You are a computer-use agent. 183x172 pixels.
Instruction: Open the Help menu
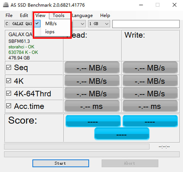click(105, 15)
